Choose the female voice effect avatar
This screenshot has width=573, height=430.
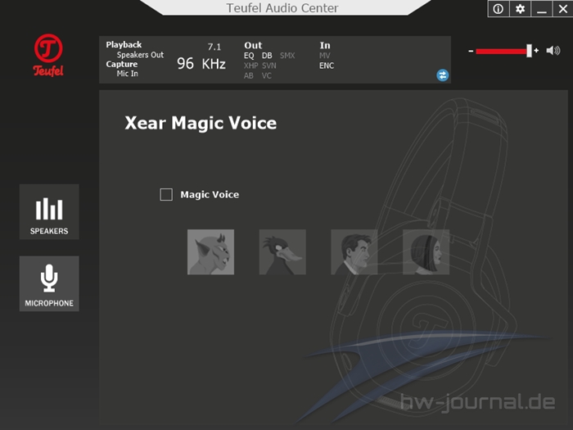[426, 251]
